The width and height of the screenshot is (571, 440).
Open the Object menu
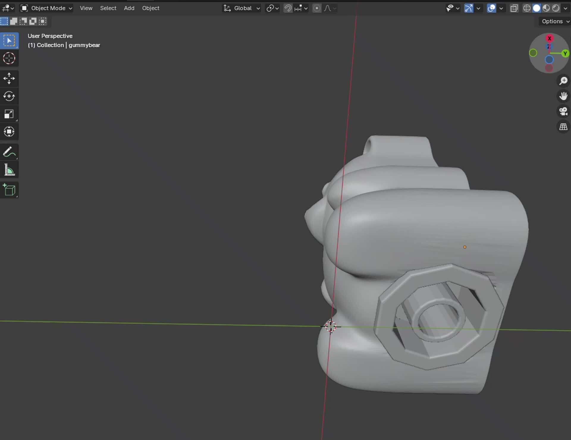150,8
